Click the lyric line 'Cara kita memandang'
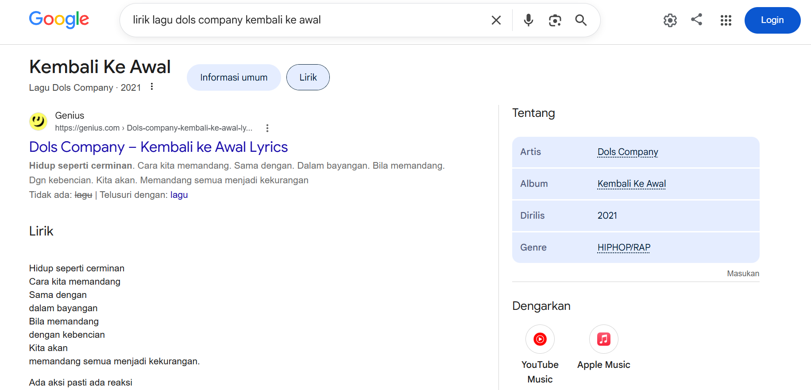 click(75, 282)
